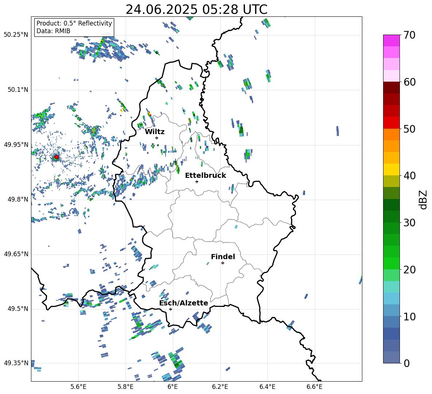Click the Findel station cross marker
The image size is (432, 394).
click(223, 263)
